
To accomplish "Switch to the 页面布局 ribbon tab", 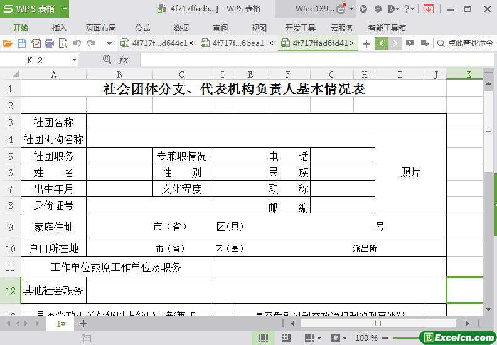I will [x=101, y=28].
